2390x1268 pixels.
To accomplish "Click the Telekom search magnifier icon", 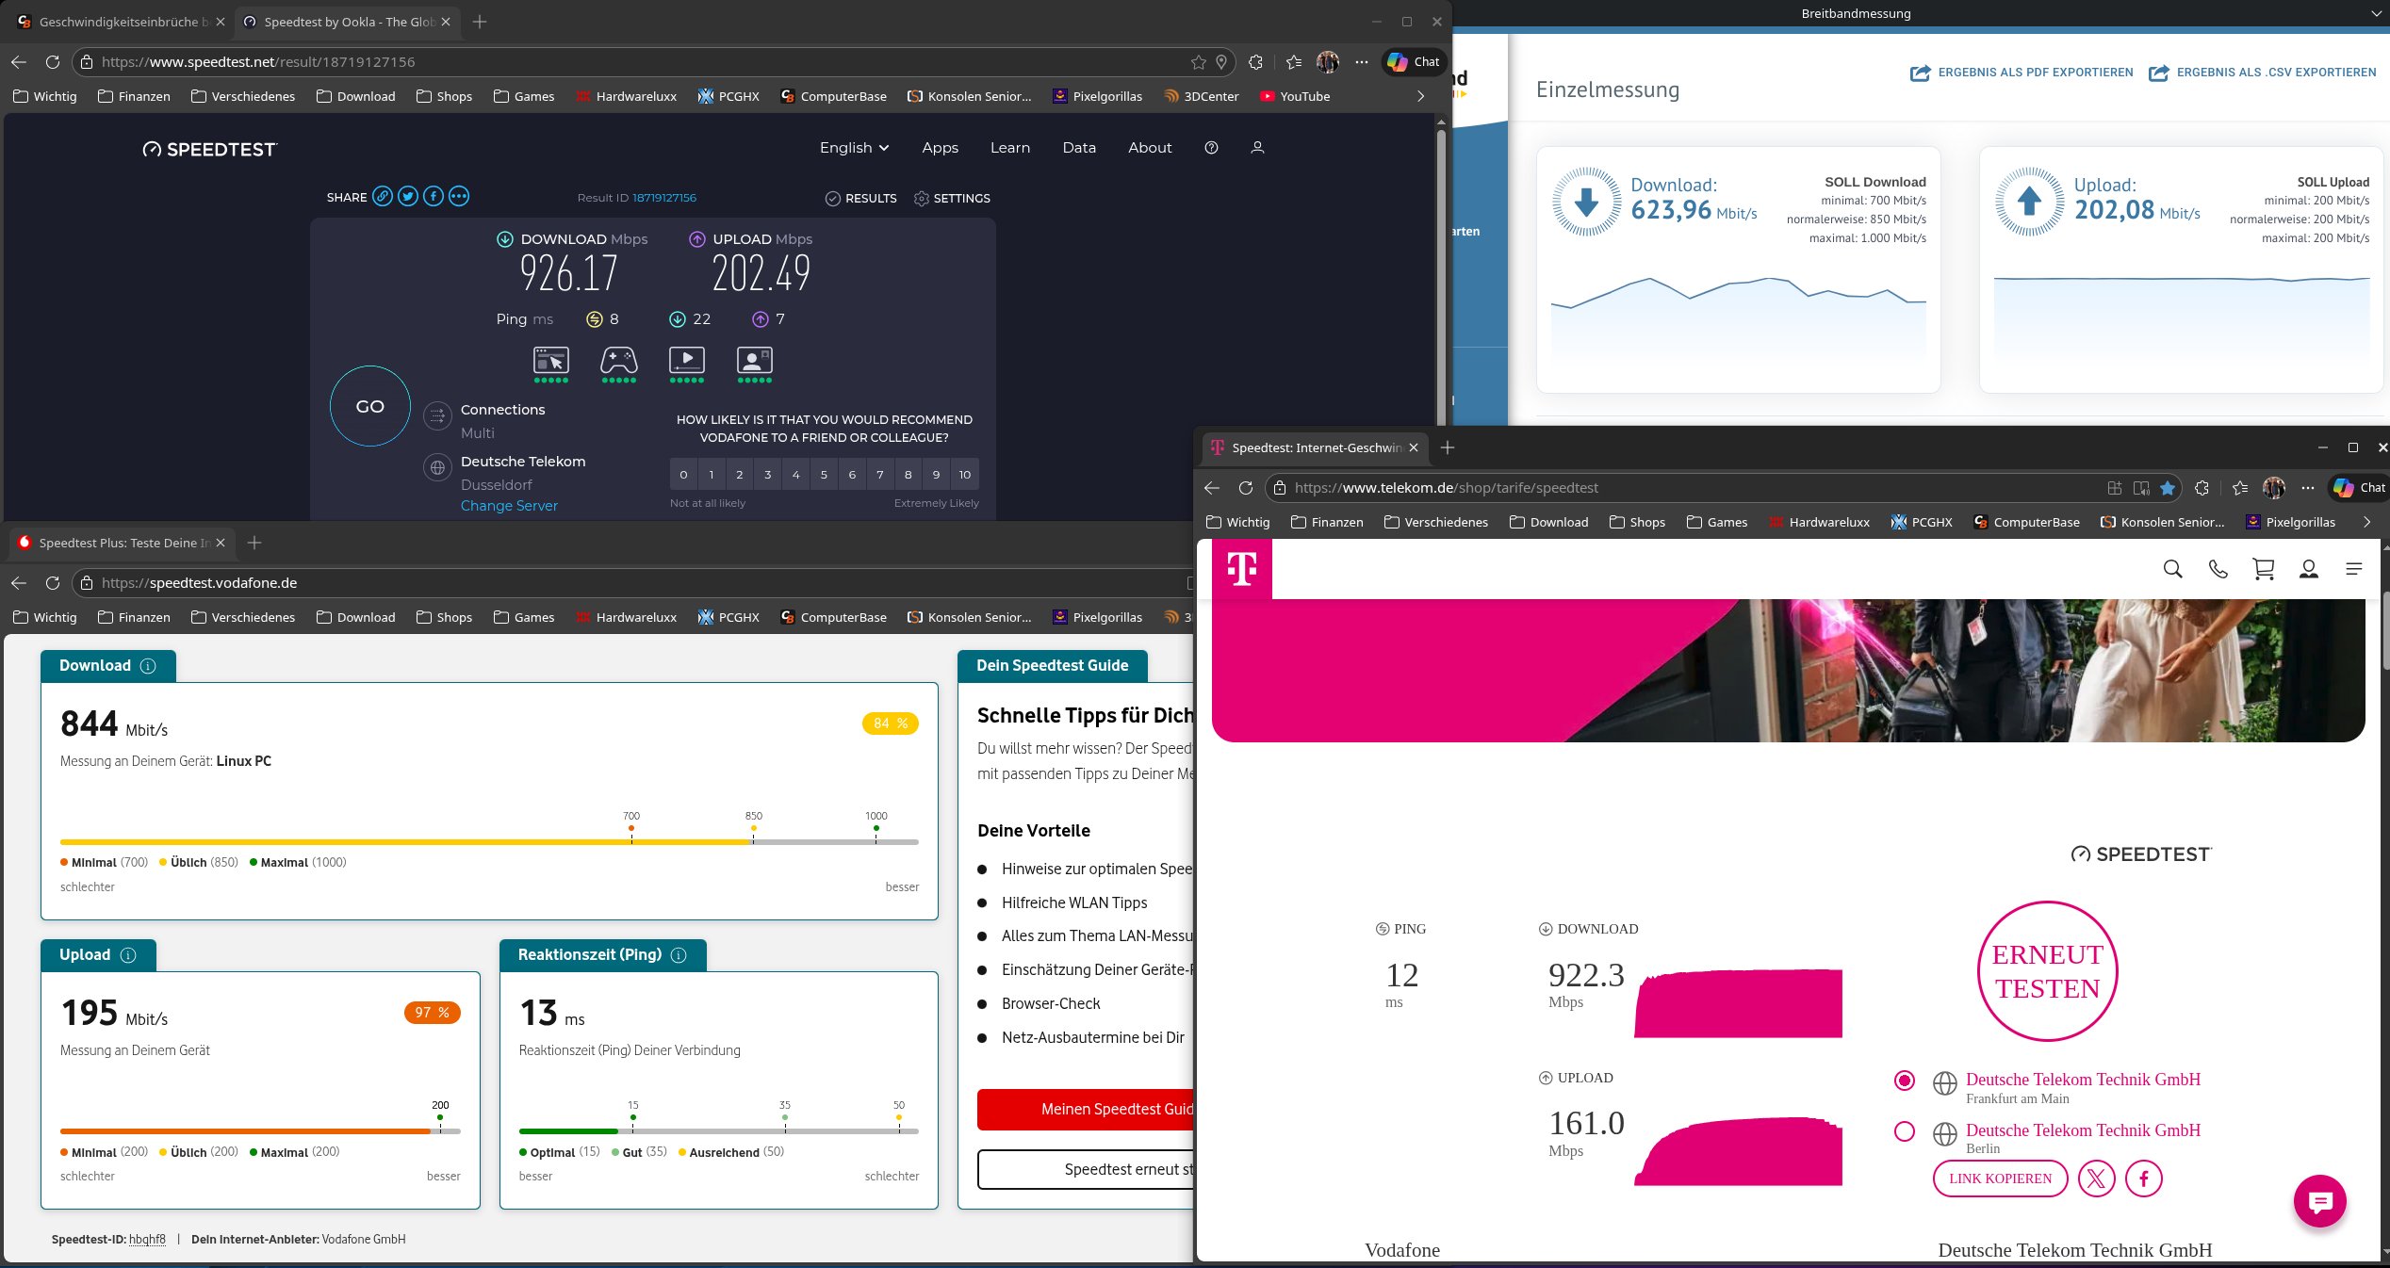I will coord(2172,569).
